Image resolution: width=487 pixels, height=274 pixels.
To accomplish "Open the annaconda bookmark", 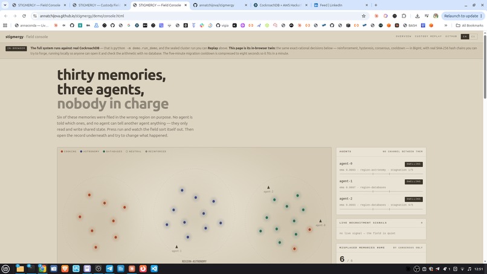I will click(x=31, y=25).
